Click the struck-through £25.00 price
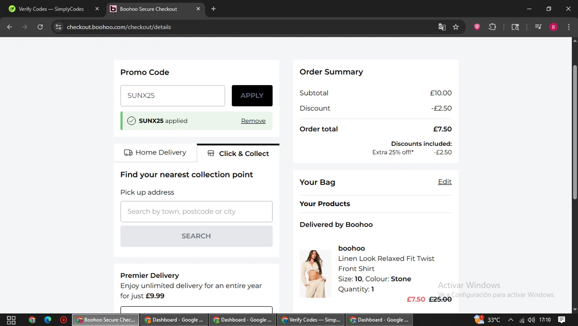This screenshot has width=578, height=326. tap(440, 299)
